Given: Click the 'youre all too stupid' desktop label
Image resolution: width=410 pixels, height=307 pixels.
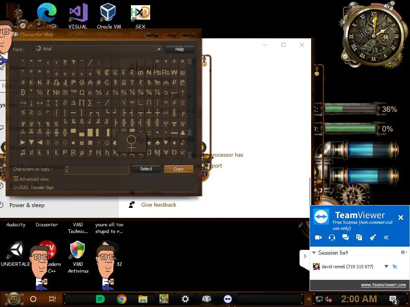Looking at the screenshot, I should [109, 228].
